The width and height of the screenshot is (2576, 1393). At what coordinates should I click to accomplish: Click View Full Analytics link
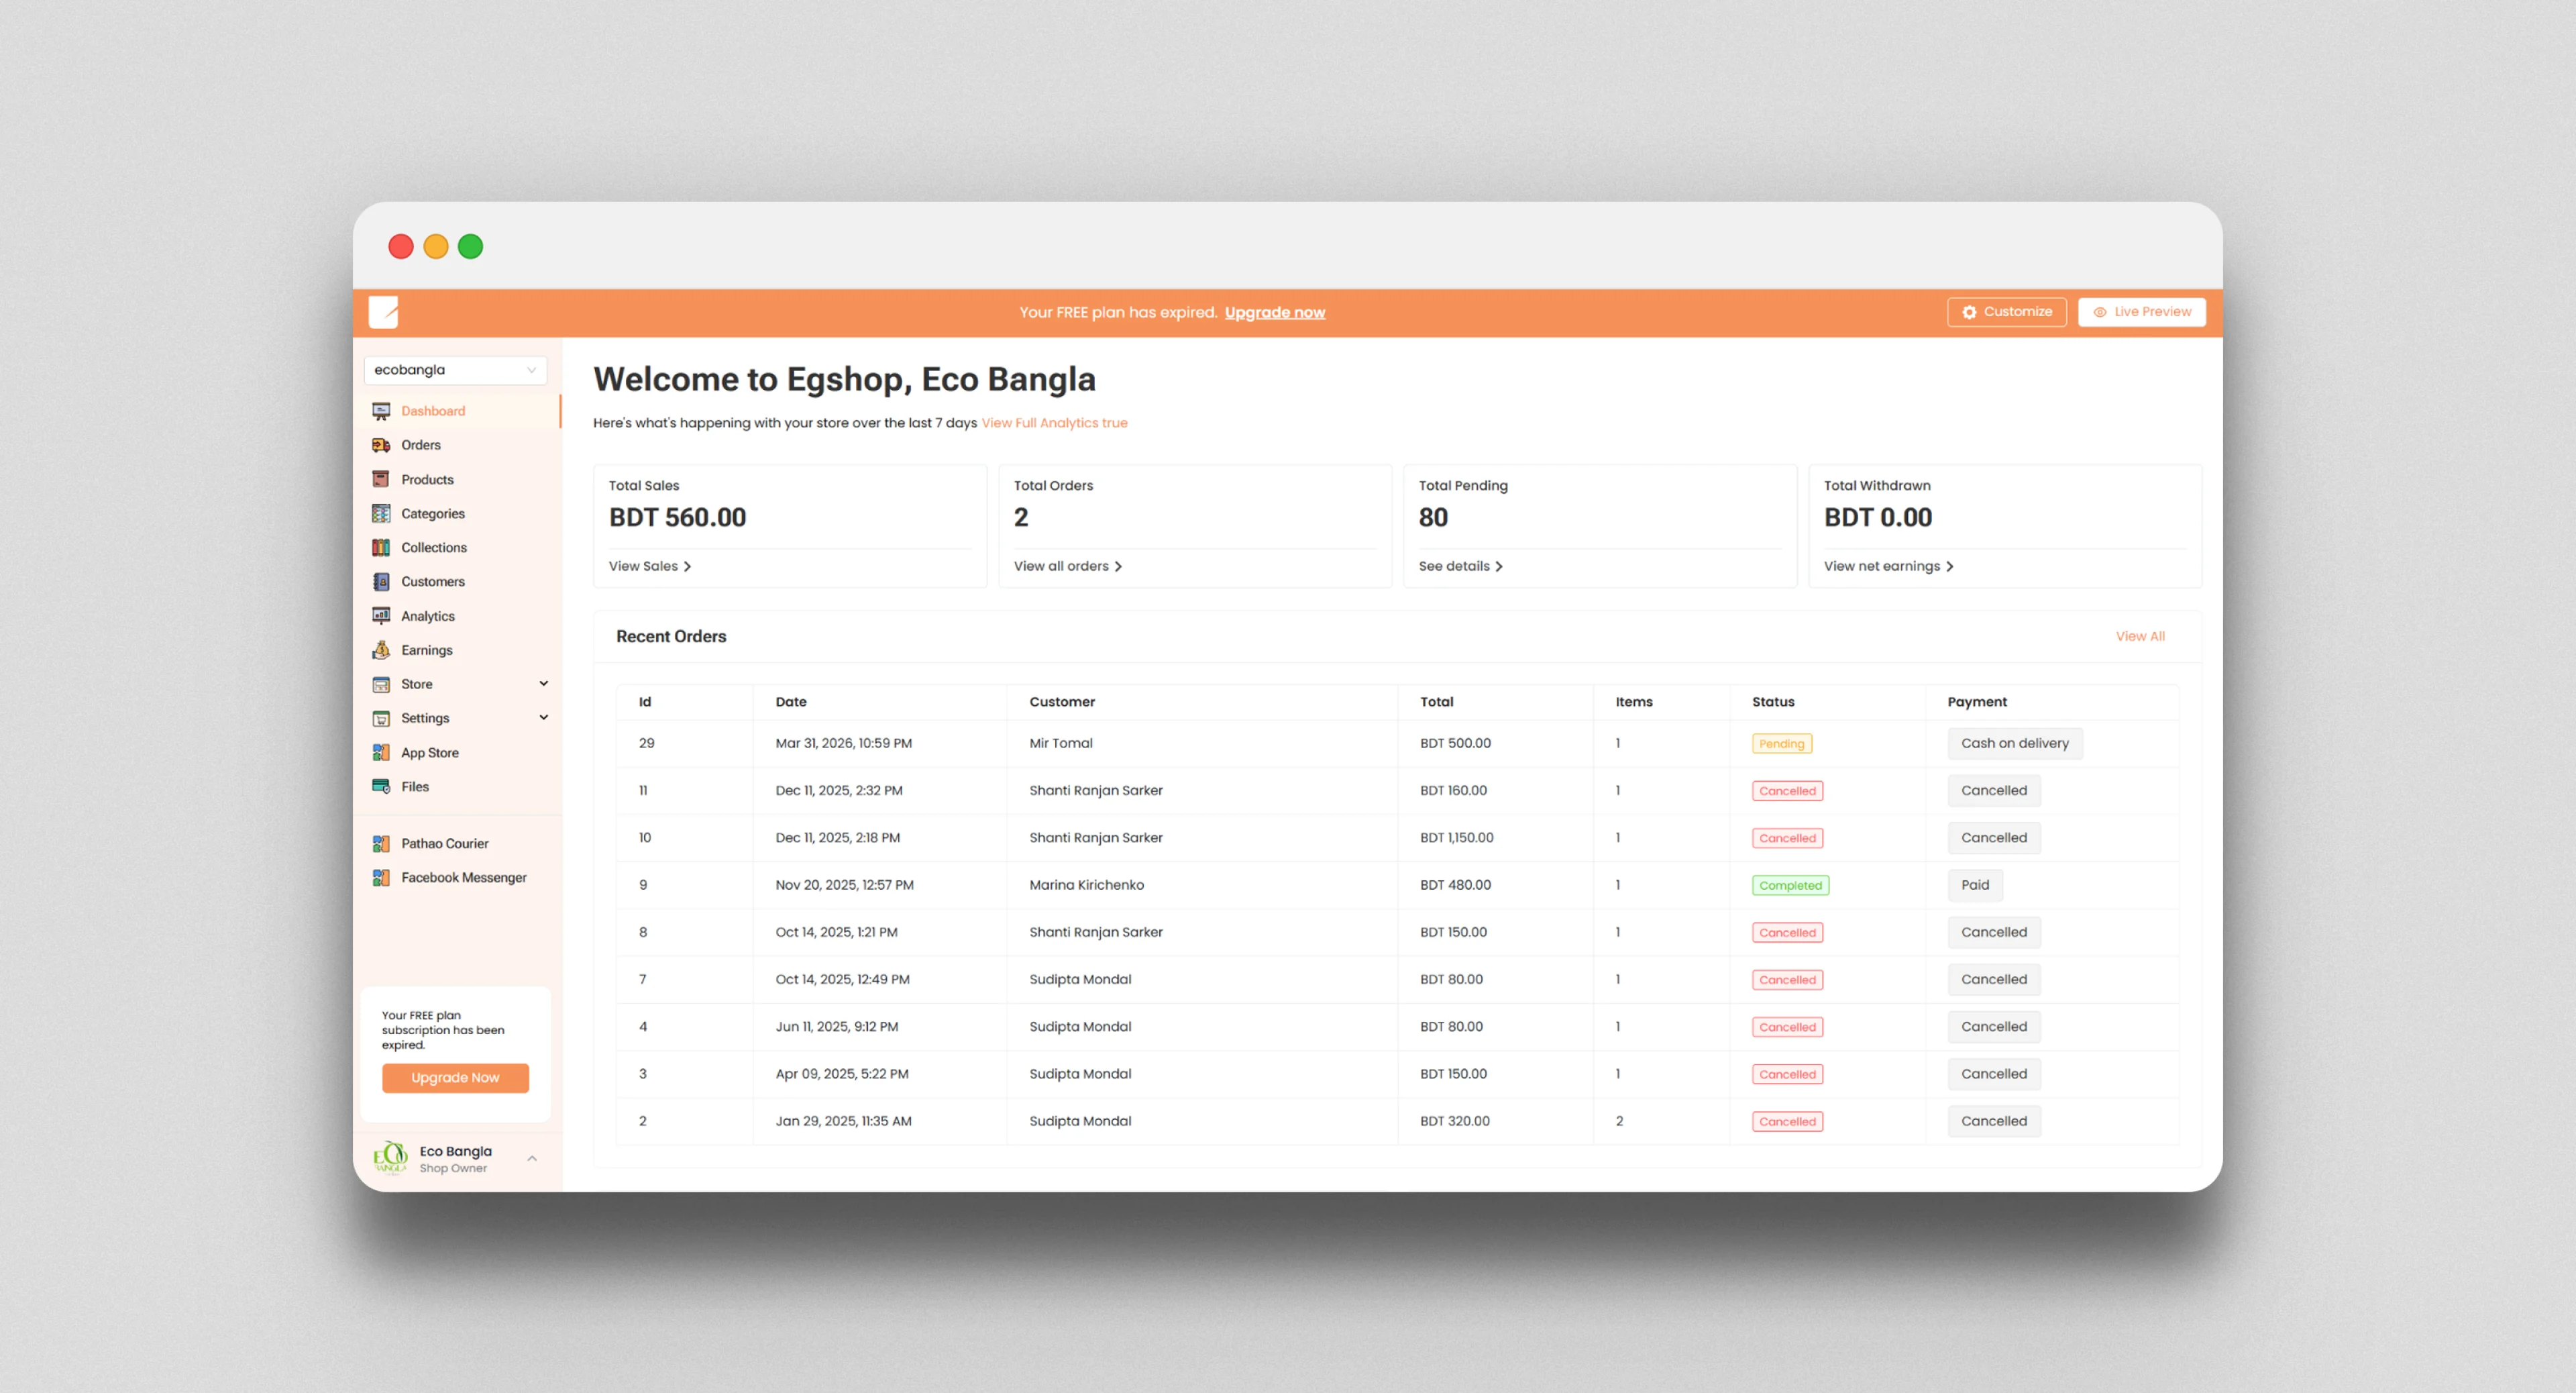coord(1054,423)
